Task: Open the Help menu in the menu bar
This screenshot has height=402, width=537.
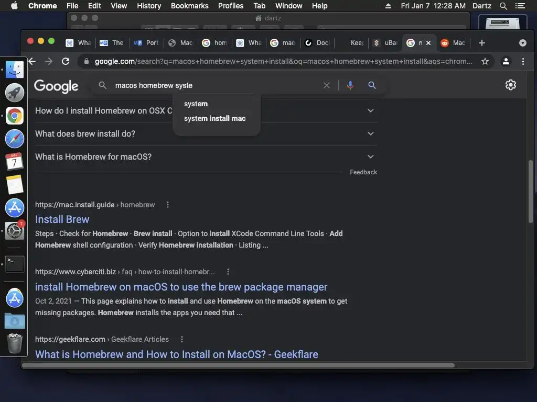Action: [x=319, y=6]
